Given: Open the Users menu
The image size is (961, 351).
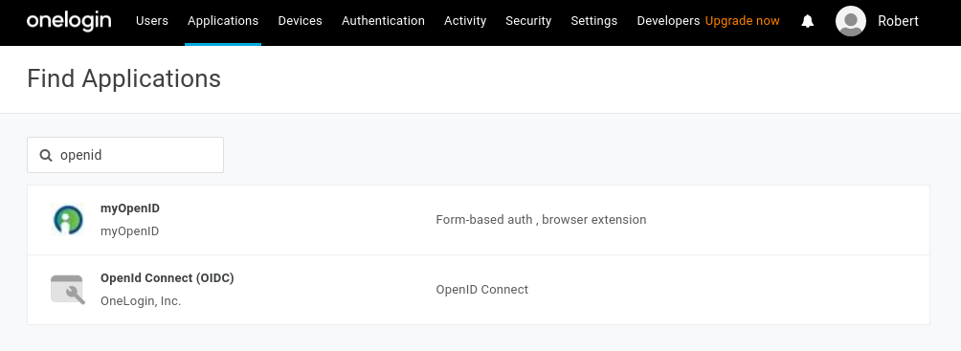Looking at the screenshot, I should [152, 21].
